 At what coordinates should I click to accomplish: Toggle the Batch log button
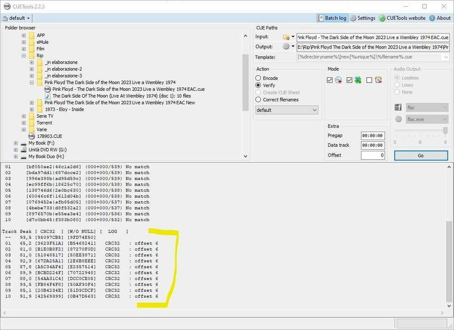tap(331, 18)
